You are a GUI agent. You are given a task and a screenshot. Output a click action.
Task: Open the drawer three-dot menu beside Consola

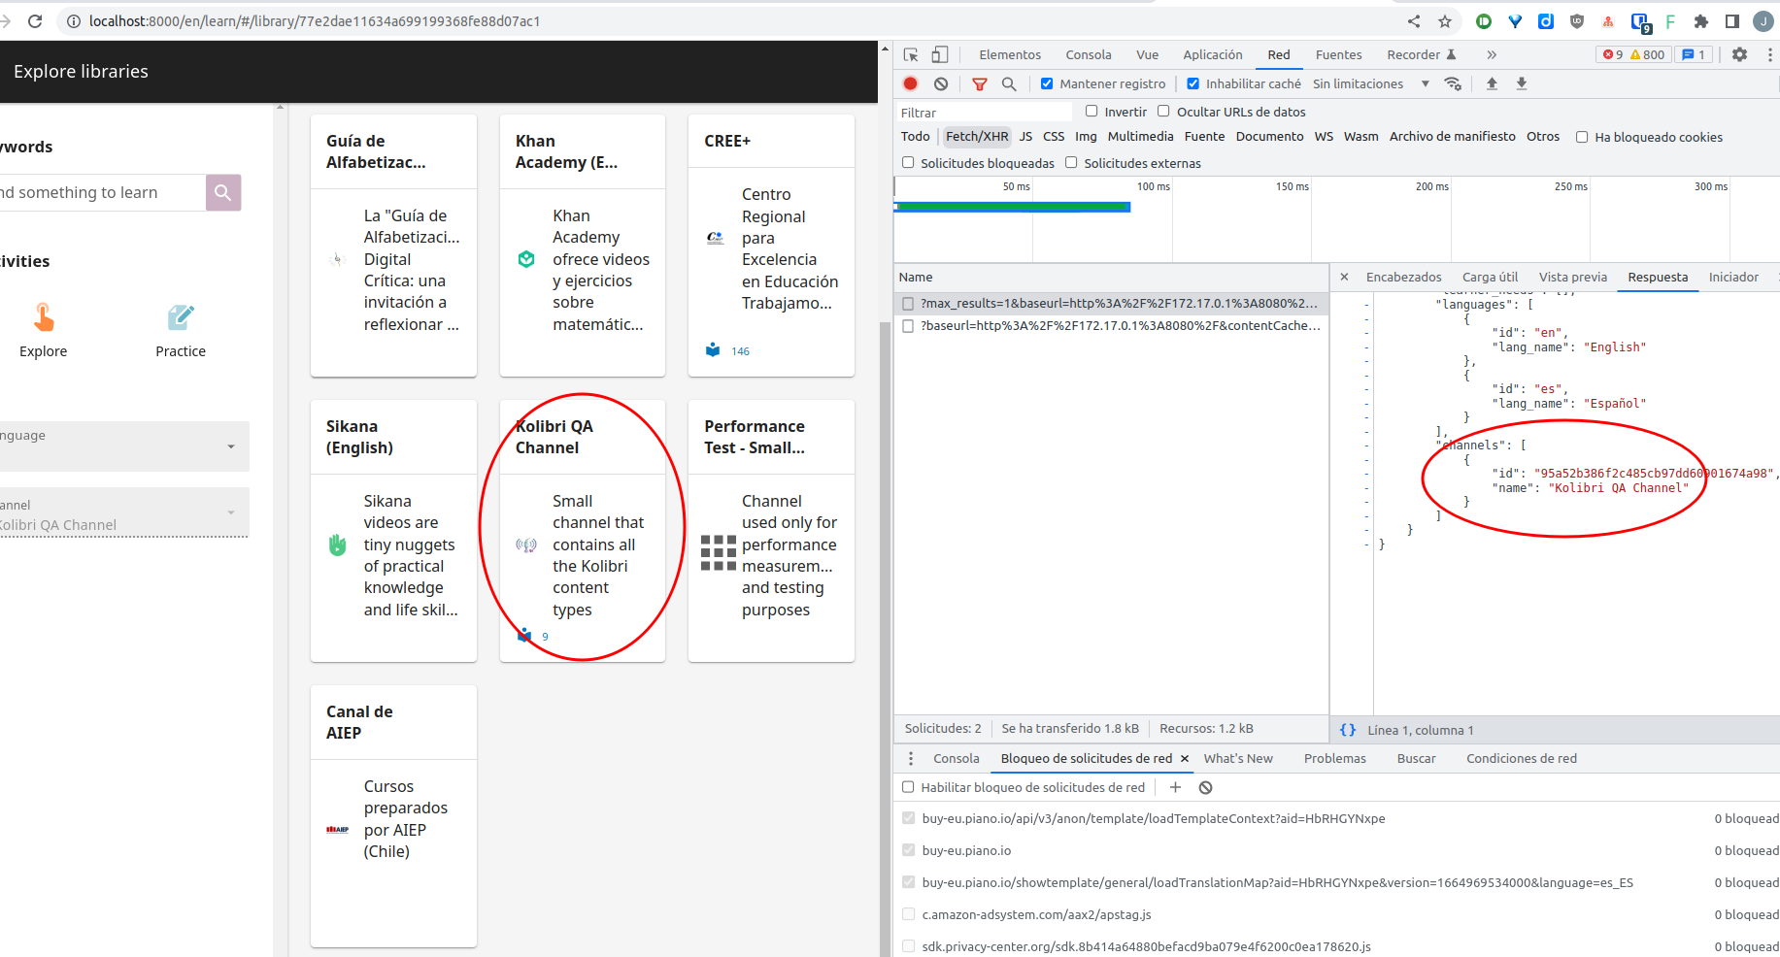click(910, 758)
